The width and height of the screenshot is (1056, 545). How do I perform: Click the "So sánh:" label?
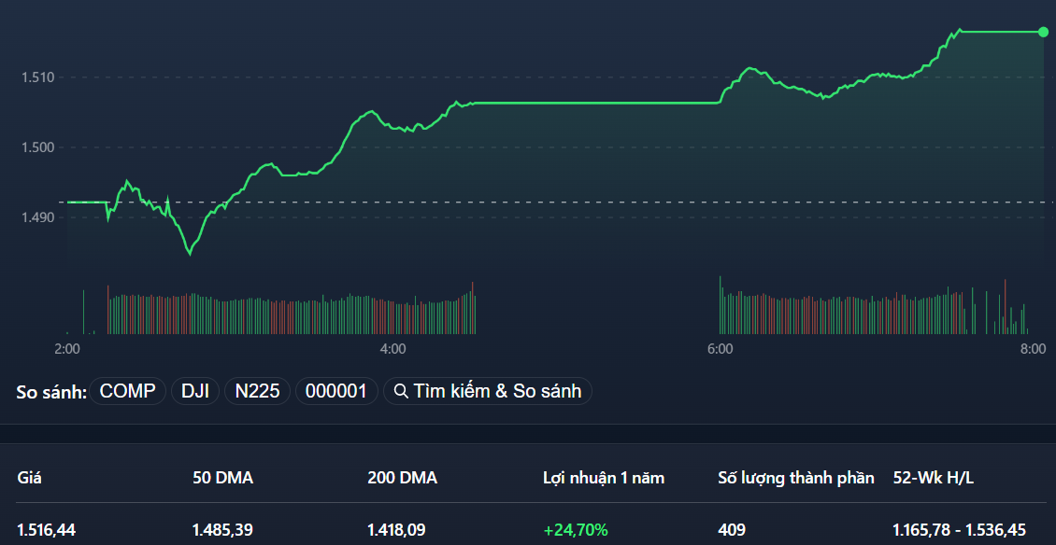50,390
